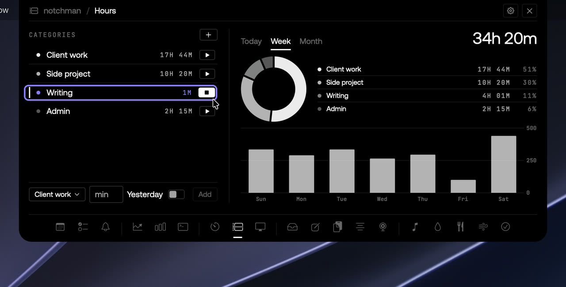Open the calendar icon in bottom toolbar
The width and height of the screenshot is (566, 287).
(60, 227)
